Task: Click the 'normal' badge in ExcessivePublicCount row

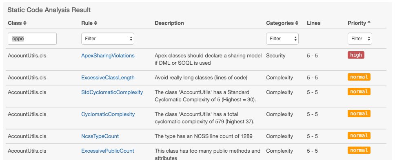Action: (359, 150)
